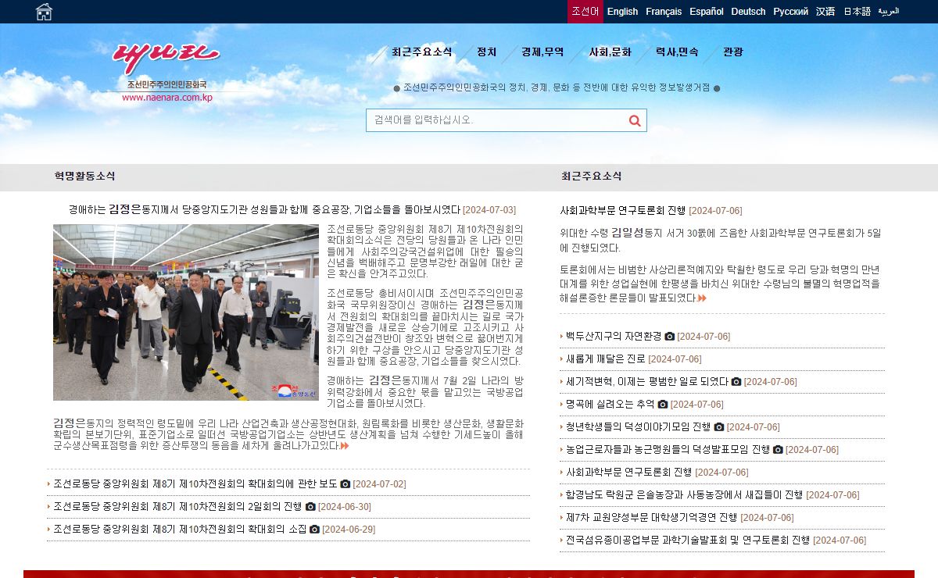Submit search with the magnifier icon
Viewport: 938px width, 578px height.
pos(635,120)
